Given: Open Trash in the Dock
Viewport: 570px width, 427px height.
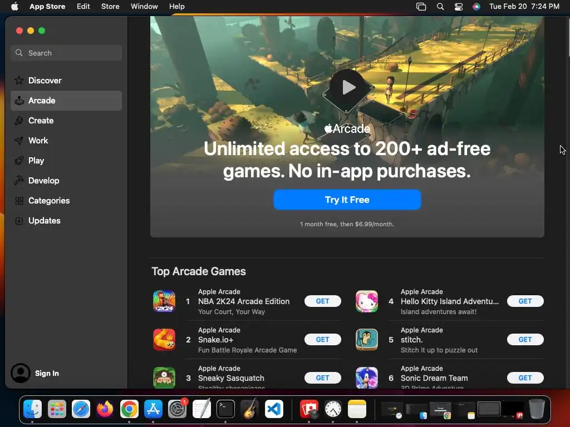Looking at the screenshot, I should click(537, 409).
